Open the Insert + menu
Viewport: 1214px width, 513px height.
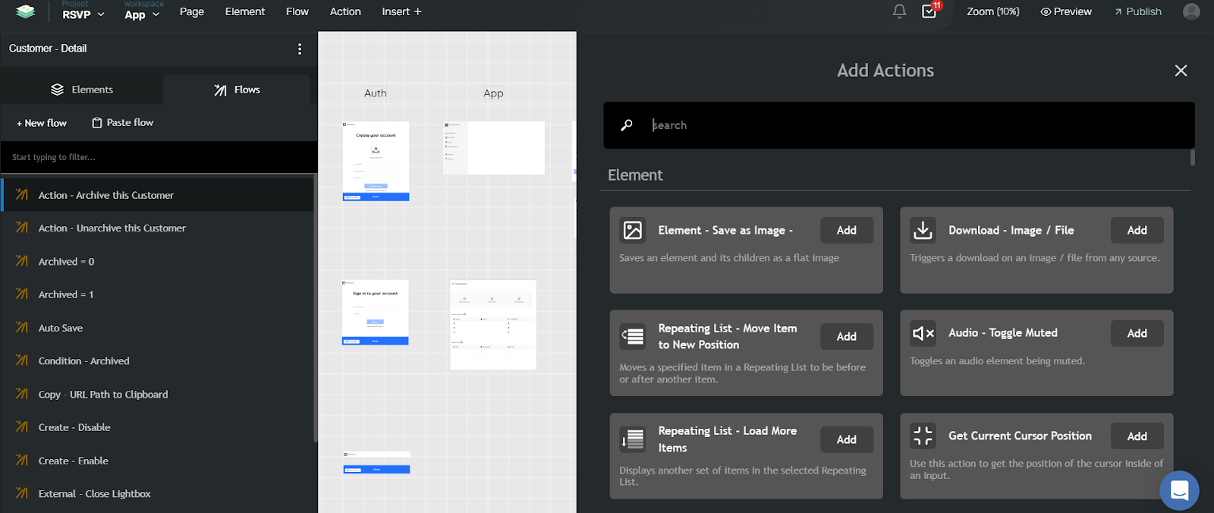coord(401,11)
